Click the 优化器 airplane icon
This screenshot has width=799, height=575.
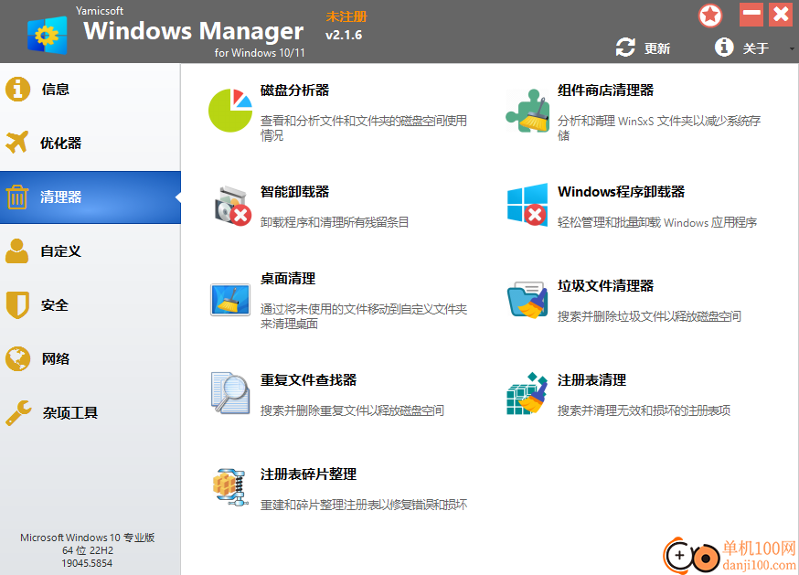coord(17,143)
